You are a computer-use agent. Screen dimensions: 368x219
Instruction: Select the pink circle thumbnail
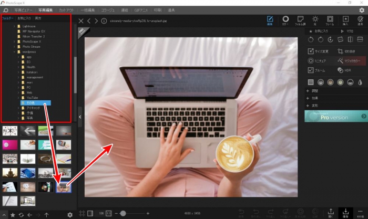(10, 145)
